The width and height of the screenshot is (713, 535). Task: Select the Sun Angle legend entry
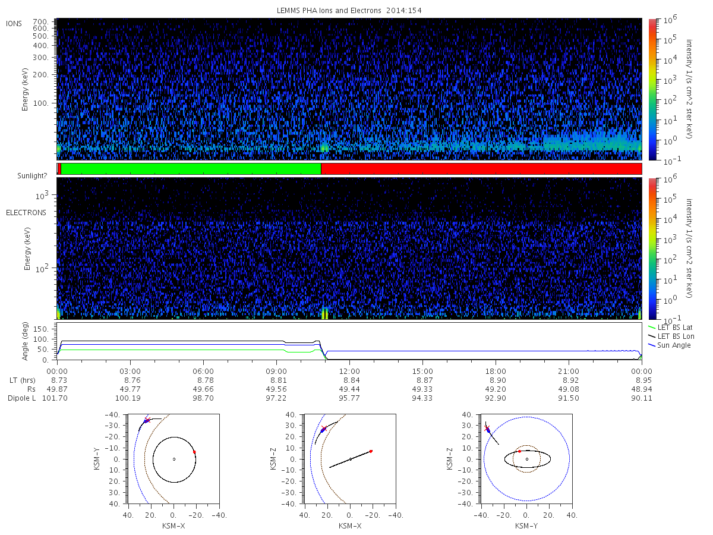click(x=670, y=345)
